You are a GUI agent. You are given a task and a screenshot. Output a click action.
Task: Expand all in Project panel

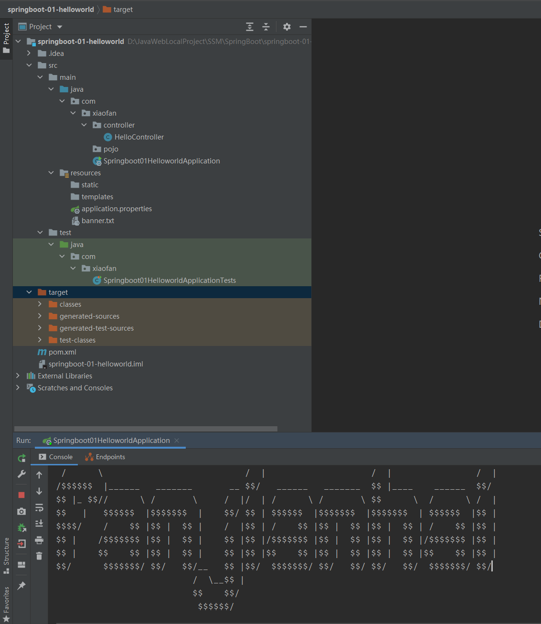[x=250, y=27]
